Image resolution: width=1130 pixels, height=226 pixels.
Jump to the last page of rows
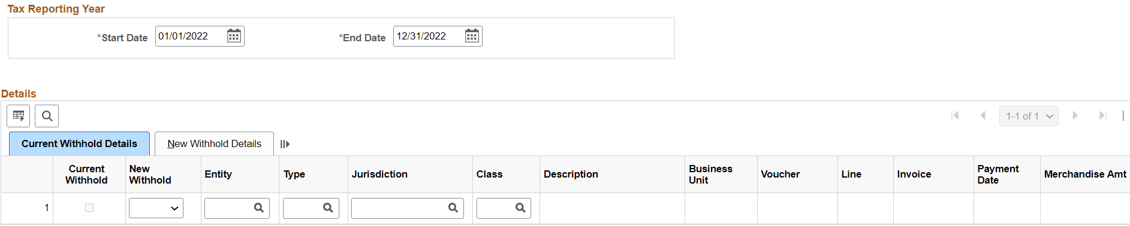coord(1102,115)
